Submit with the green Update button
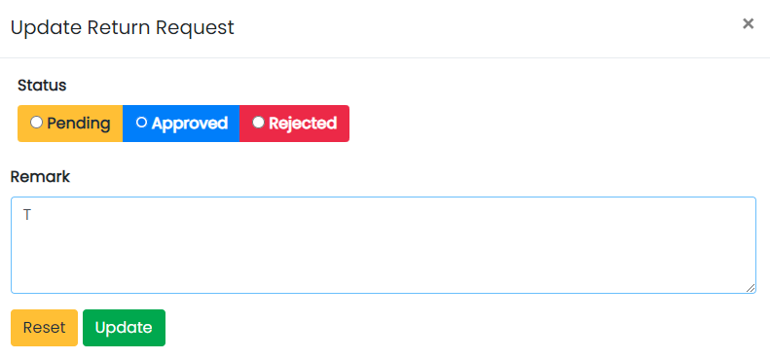The image size is (770, 359). pyautogui.click(x=124, y=328)
